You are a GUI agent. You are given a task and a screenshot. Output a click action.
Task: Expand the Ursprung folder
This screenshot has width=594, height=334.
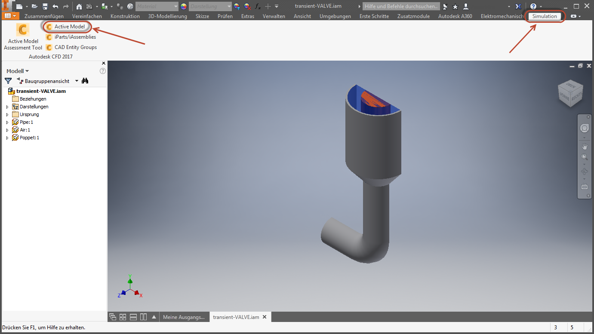pyautogui.click(x=7, y=114)
